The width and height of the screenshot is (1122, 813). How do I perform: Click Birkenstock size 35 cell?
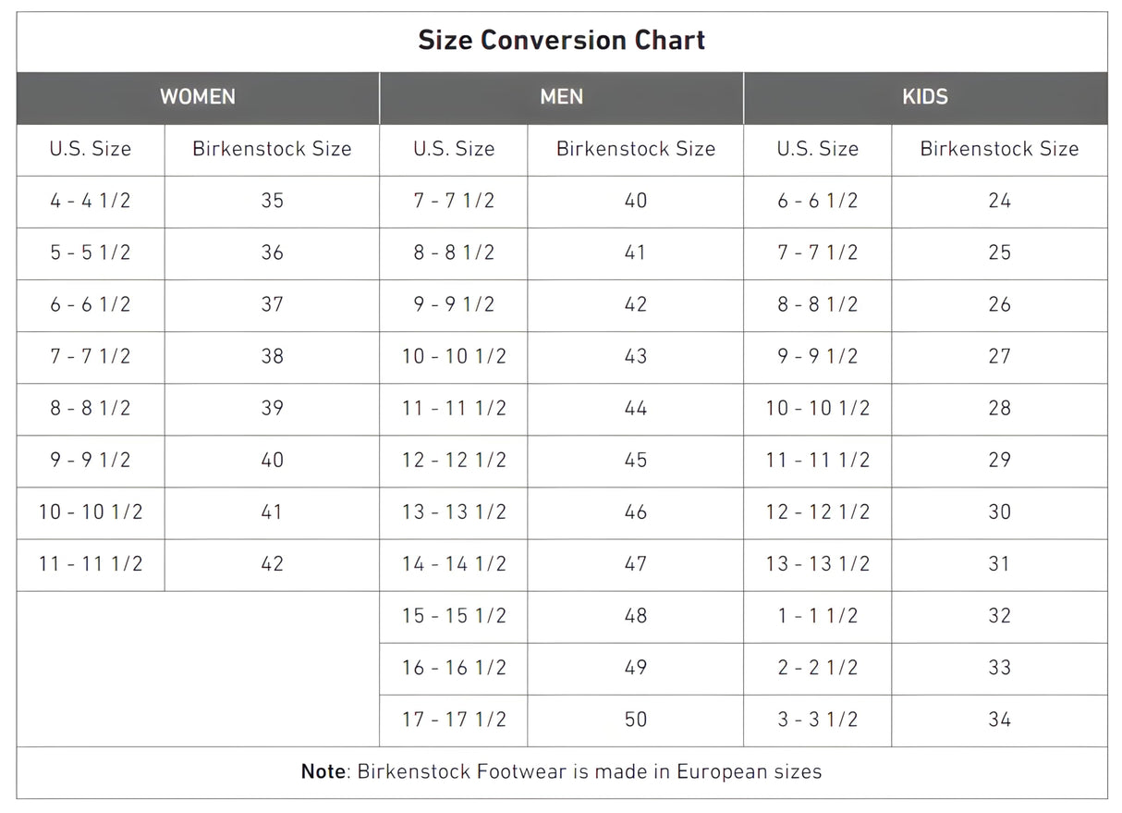point(272,201)
